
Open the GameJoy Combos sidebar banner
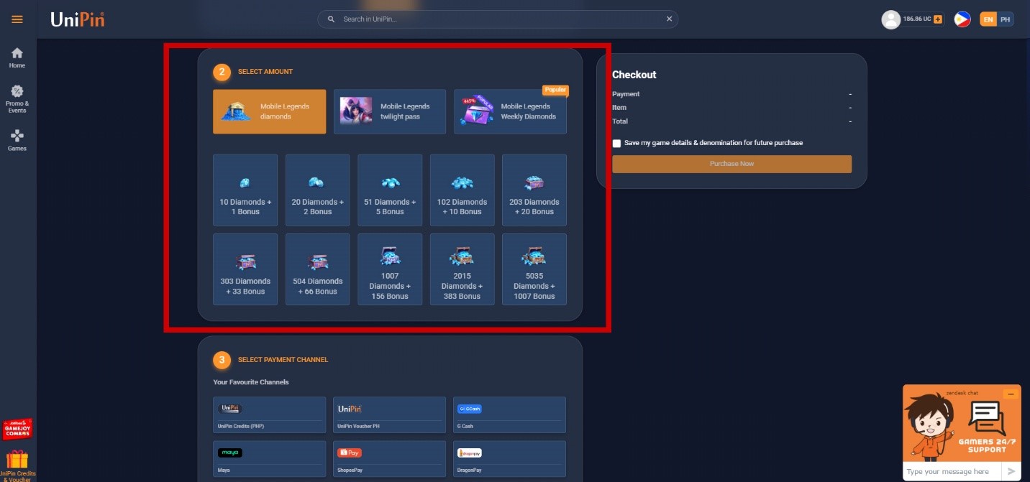(x=17, y=430)
